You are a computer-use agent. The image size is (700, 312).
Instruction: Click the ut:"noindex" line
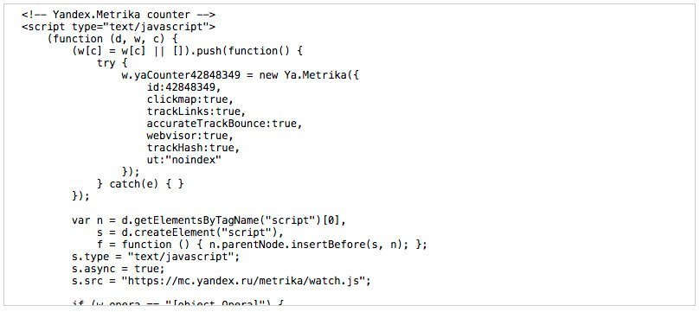(184, 159)
